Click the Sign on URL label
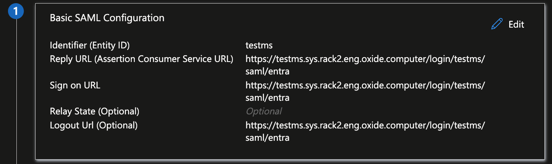Viewport: 552px width, 164px height. pos(75,85)
